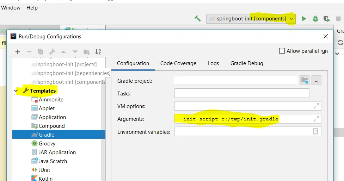Select the Gradle template
The width and height of the screenshot is (344, 181).
(x=59, y=135)
